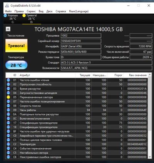Click the yellow Тревога! health status button
This screenshot has width=154, height=163.
[x=16, y=46]
